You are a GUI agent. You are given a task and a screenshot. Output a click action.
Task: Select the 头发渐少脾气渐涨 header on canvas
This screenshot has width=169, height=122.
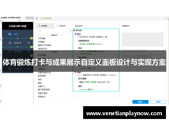click(18, 26)
